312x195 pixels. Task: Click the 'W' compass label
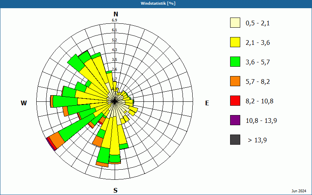click(24, 103)
